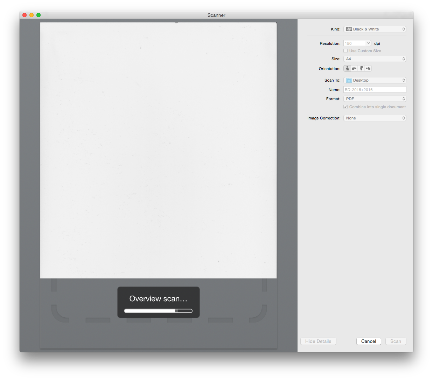Open the Size dropdown showing A4
The image size is (433, 380).
(375, 59)
